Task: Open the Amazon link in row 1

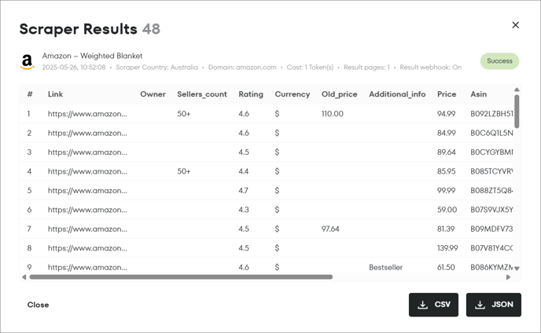Action: tap(87, 114)
